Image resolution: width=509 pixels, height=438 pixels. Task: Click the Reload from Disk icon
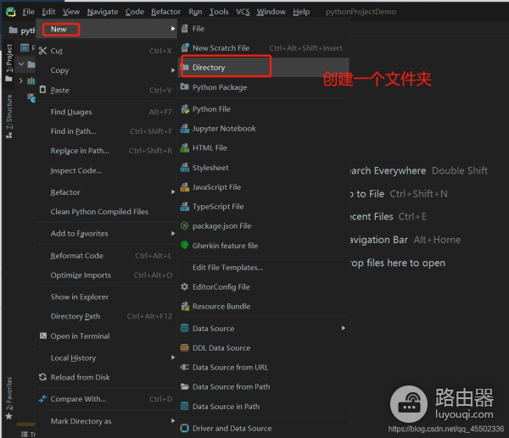click(x=43, y=377)
